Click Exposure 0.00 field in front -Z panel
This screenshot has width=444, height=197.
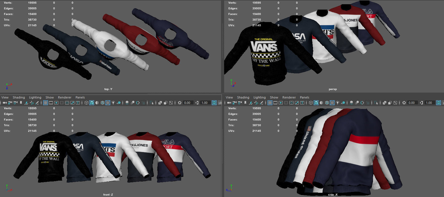click(x=188, y=103)
